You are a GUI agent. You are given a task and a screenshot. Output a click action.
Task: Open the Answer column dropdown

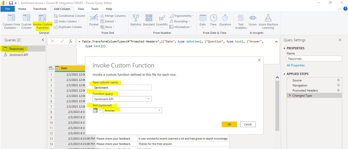point(159,110)
